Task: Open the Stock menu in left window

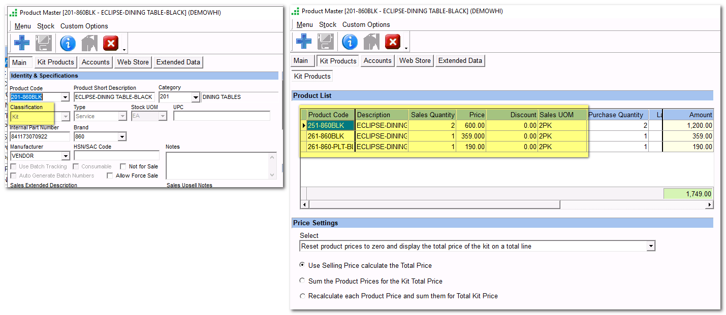Action: [x=46, y=26]
